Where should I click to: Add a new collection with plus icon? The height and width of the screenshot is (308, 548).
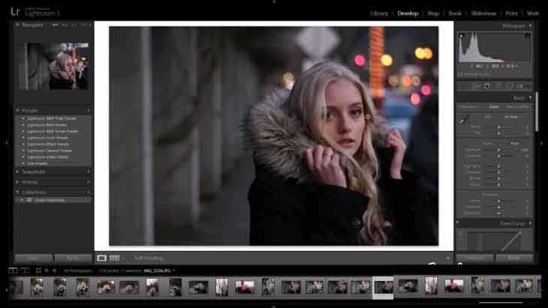89,192
